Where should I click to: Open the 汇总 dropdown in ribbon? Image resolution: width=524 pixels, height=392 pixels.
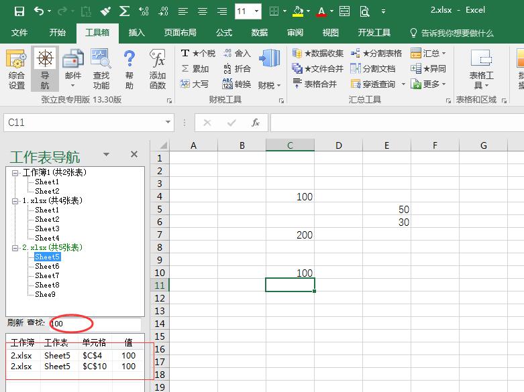[x=429, y=53]
